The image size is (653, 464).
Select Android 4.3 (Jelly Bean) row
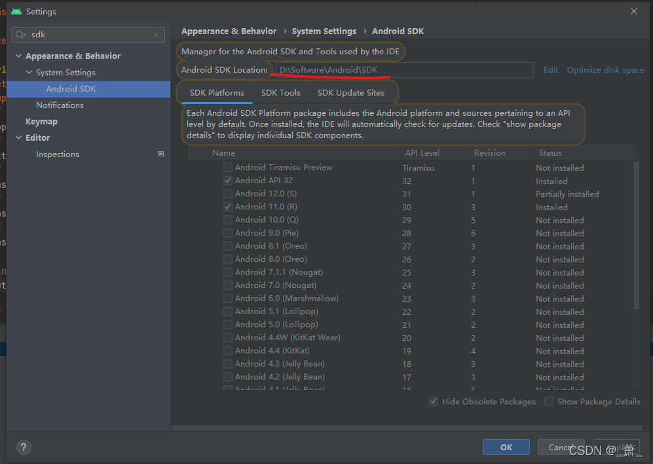[x=410, y=364]
